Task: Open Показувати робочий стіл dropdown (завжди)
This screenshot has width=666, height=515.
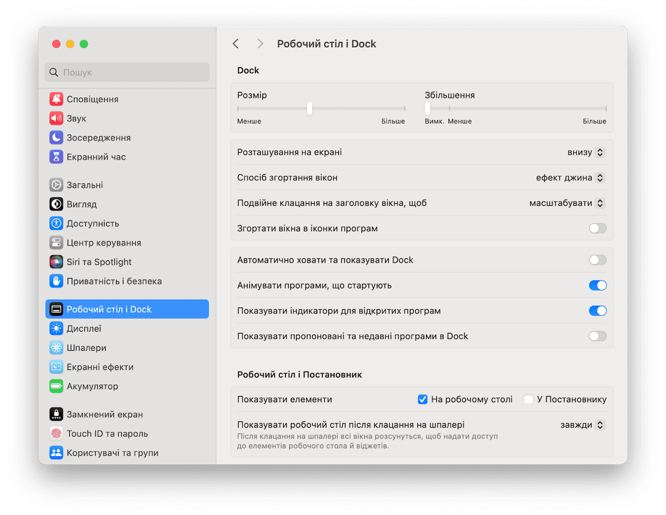Action: 582,425
